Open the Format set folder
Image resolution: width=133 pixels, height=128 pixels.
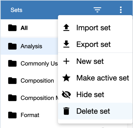pos(29,115)
